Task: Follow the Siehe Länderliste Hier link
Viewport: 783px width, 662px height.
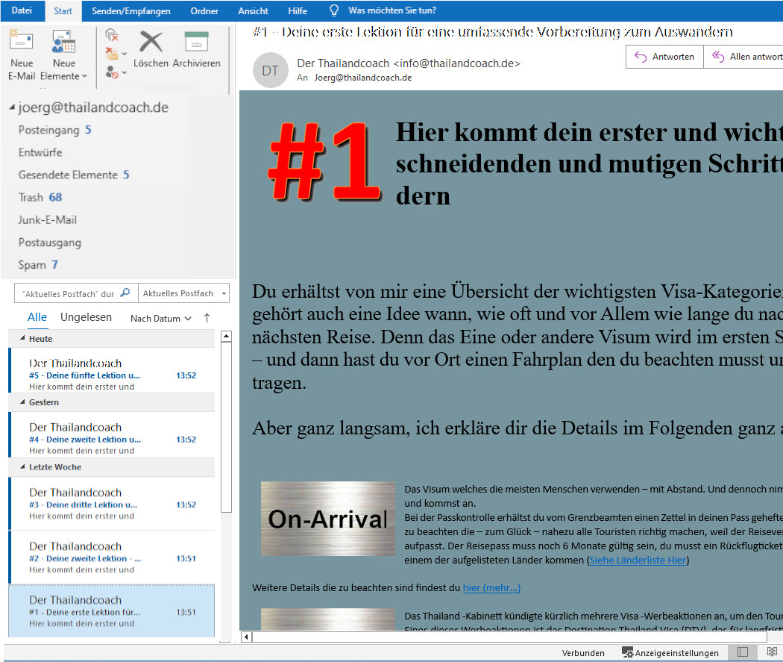Action: pyautogui.click(x=638, y=560)
